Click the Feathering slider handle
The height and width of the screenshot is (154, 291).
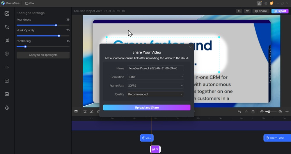click(x=25, y=47)
